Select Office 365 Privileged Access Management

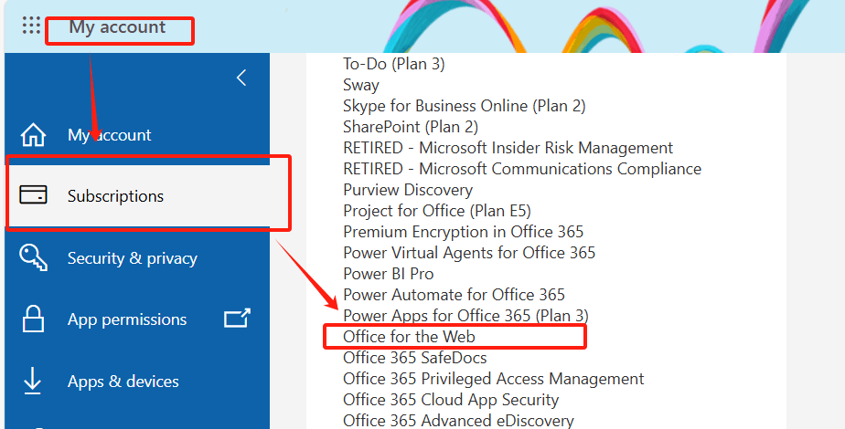point(494,379)
